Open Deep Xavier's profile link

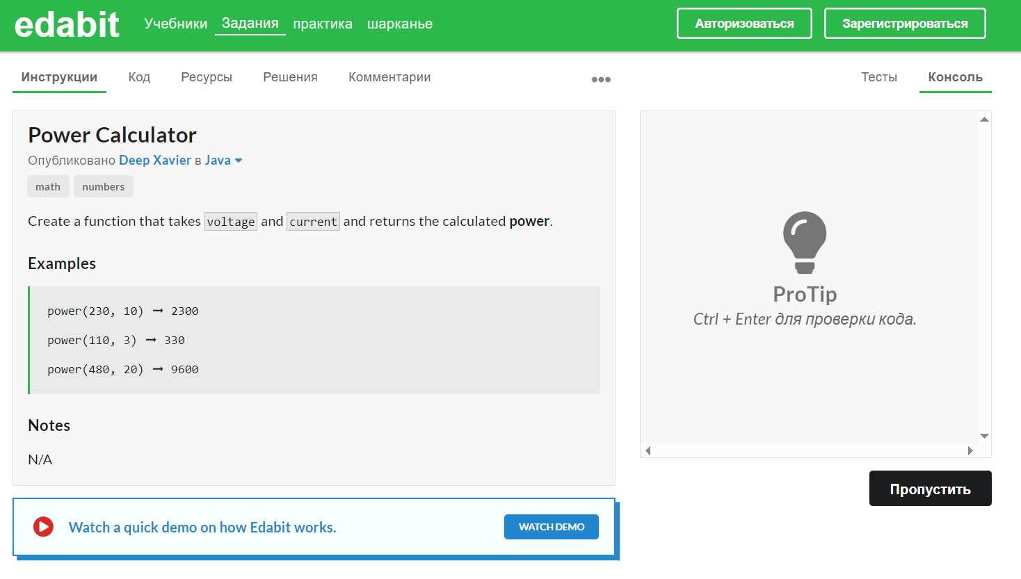click(154, 160)
